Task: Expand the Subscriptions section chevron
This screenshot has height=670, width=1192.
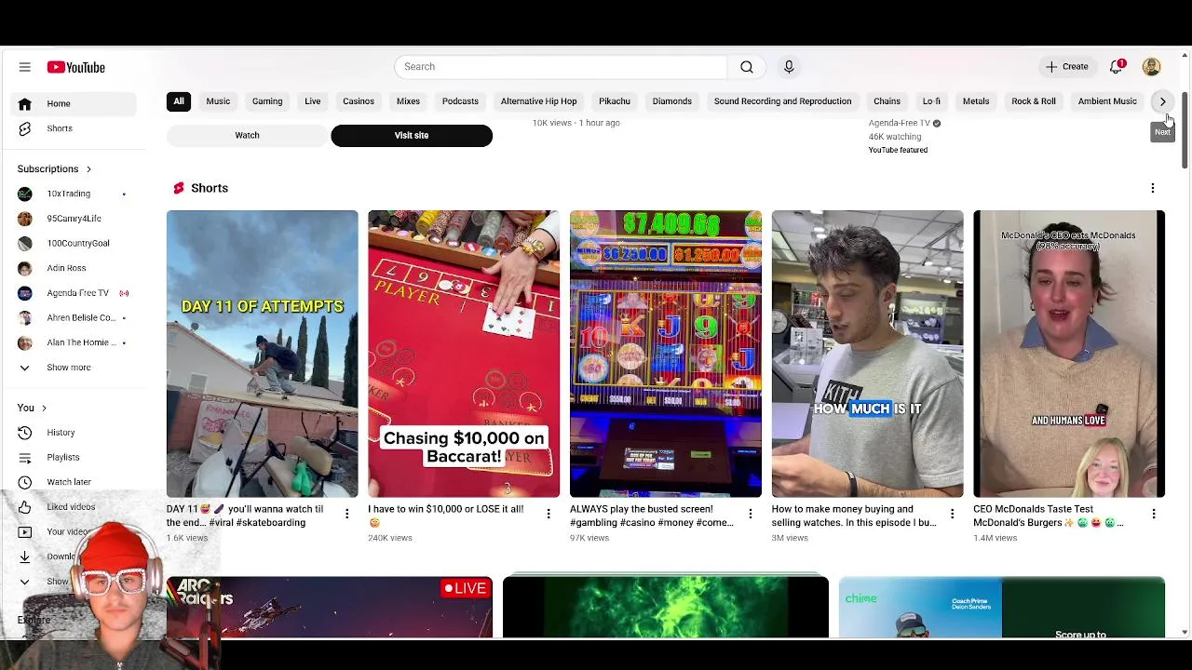Action: tap(88, 169)
